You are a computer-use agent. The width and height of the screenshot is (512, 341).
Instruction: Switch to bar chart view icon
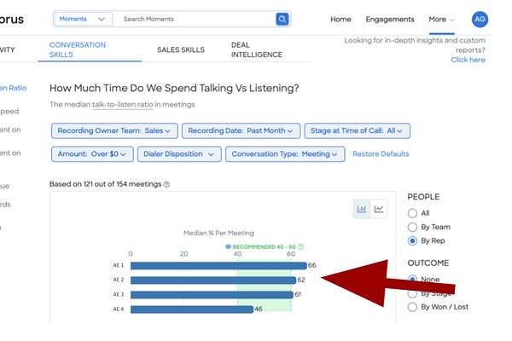coord(362,209)
